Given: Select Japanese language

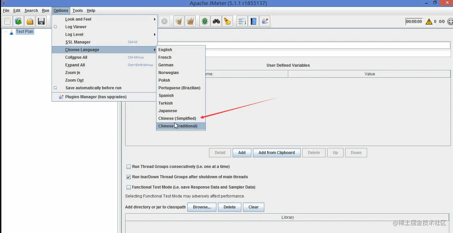Looking at the screenshot, I should [x=181, y=111].
